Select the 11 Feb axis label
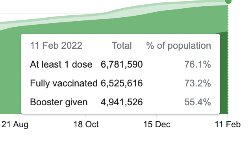252x143 pixels. pyautogui.click(x=228, y=125)
